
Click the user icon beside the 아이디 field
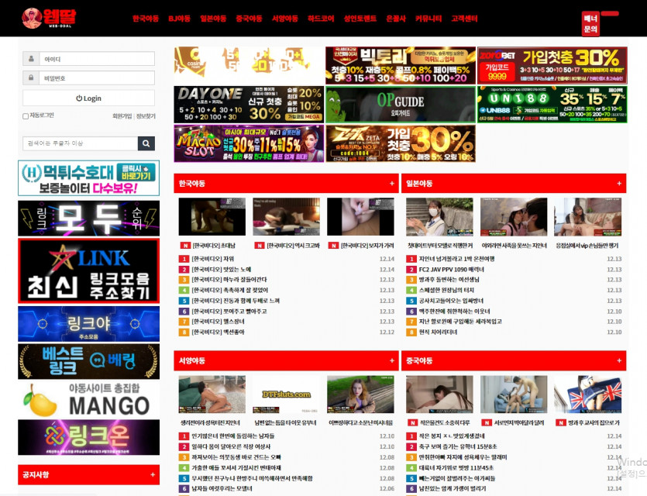(31, 59)
